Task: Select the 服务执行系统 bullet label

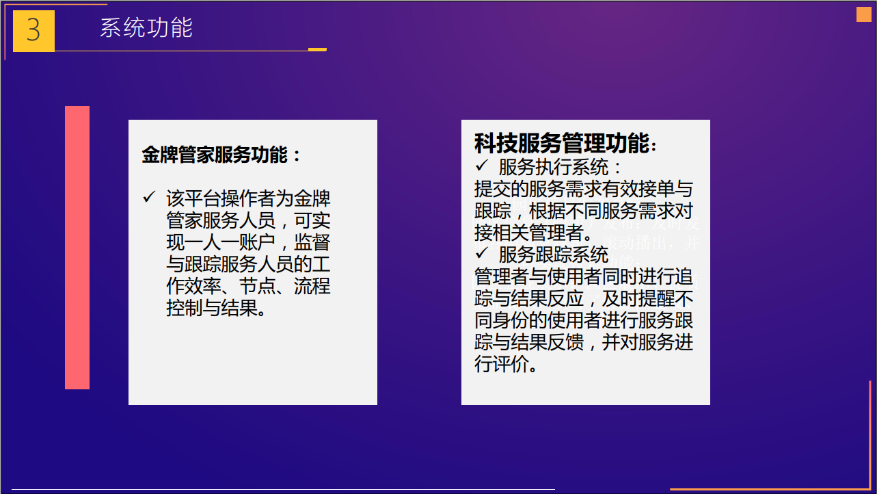Action: 560,167
